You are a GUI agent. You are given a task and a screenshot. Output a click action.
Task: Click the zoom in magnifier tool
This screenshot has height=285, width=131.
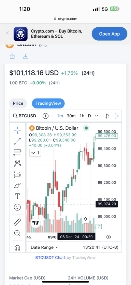click(x=17, y=233)
